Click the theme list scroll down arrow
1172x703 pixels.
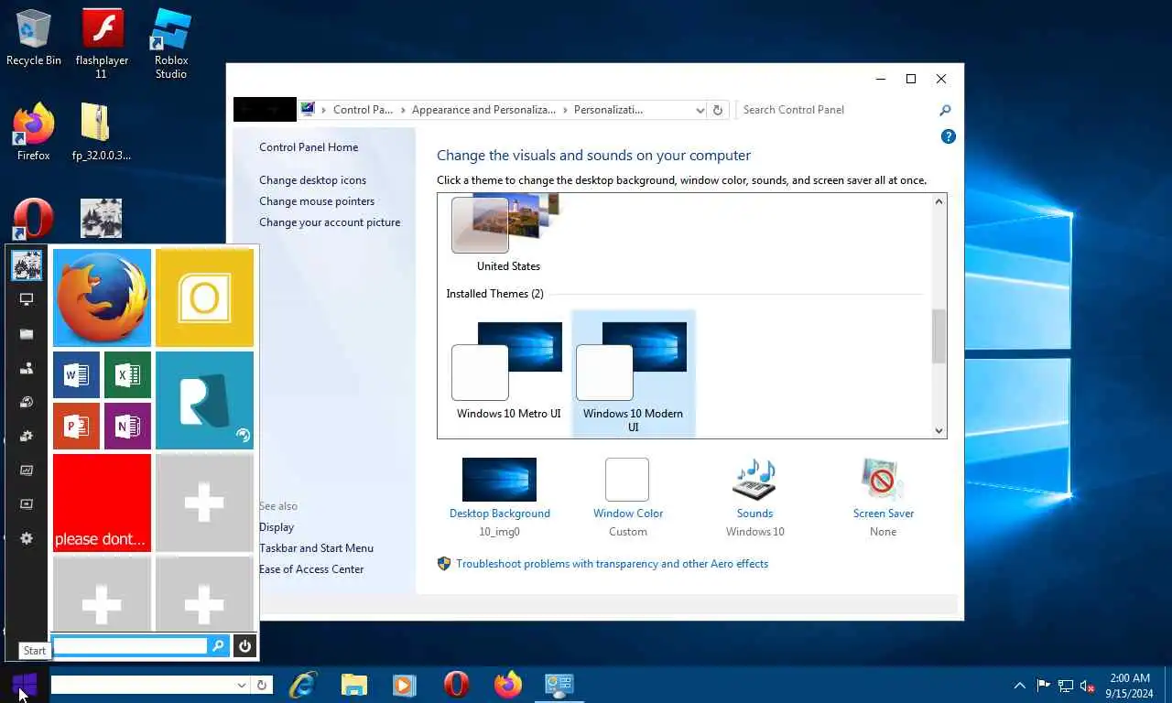939,430
